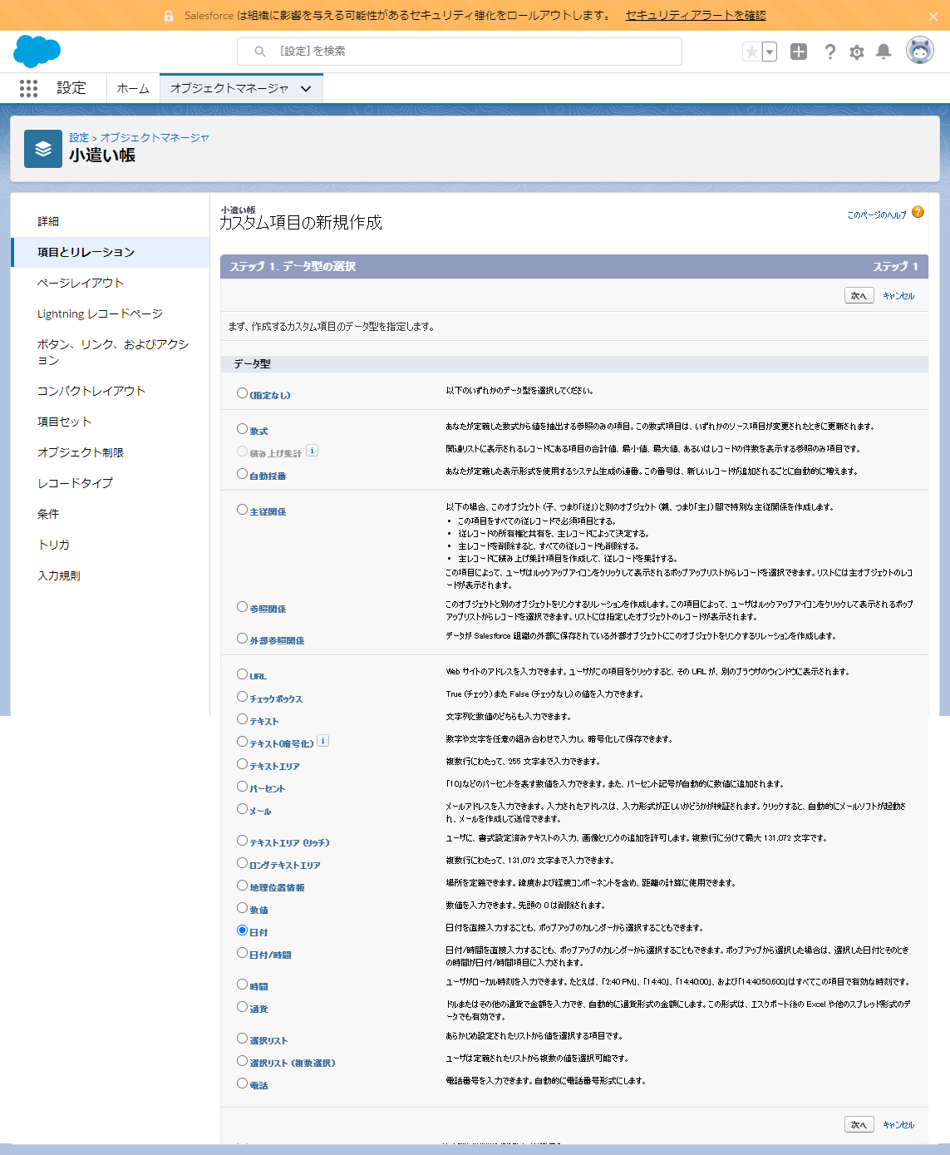Dismiss the security alert banner
The height and width of the screenshot is (1155, 950).
933,16
